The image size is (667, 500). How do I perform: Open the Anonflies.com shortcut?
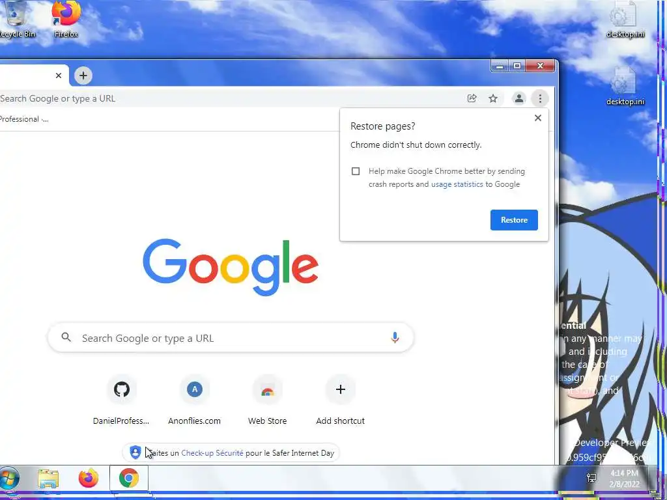coord(194,400)
